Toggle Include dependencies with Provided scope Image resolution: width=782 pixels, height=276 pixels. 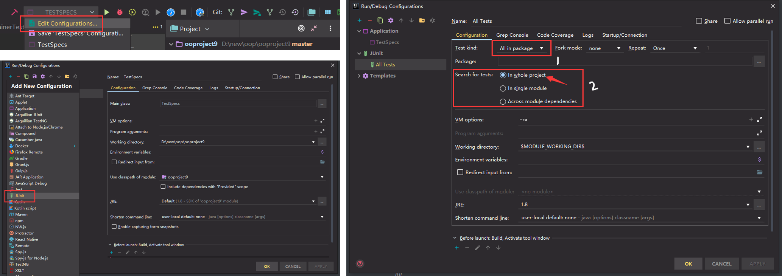163,186
